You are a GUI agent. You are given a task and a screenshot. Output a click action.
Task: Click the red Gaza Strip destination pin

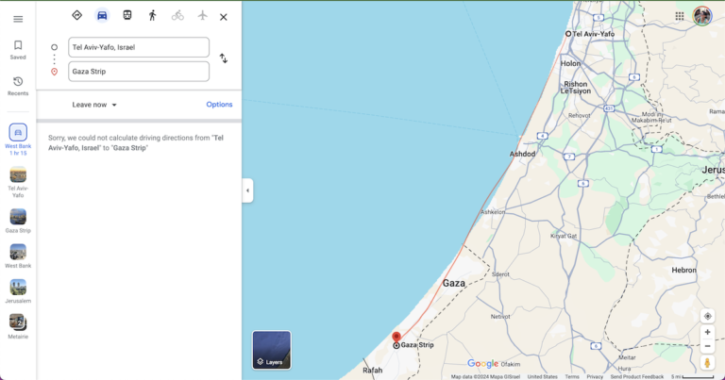[396, 337]
